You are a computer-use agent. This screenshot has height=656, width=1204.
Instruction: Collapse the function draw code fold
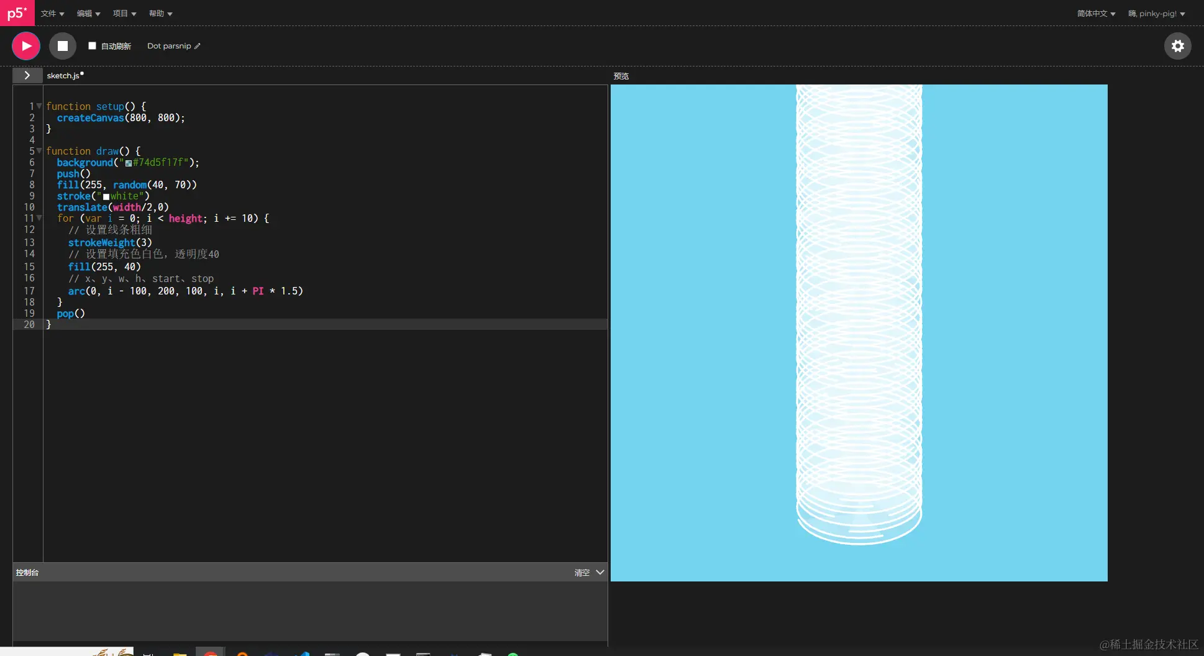click(x=39, y=151)
